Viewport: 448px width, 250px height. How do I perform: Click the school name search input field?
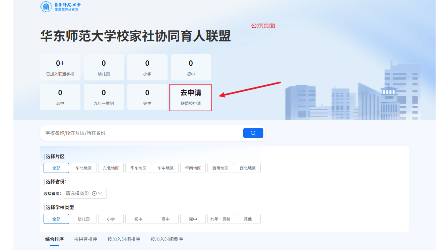point(141,133)
